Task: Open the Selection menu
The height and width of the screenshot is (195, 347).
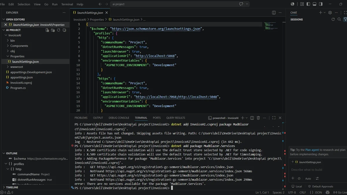Action: click(24, 4)
